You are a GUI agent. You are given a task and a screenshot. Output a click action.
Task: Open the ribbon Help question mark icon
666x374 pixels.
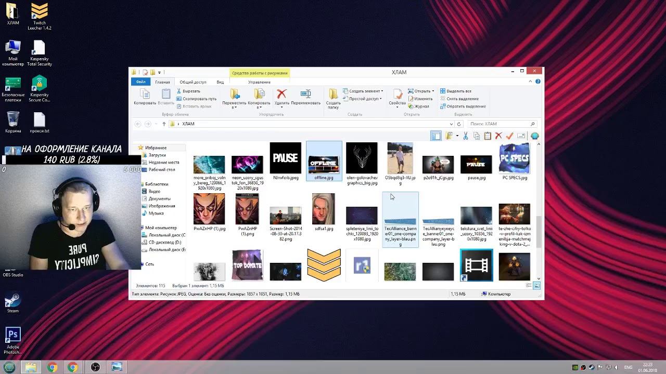538,82
